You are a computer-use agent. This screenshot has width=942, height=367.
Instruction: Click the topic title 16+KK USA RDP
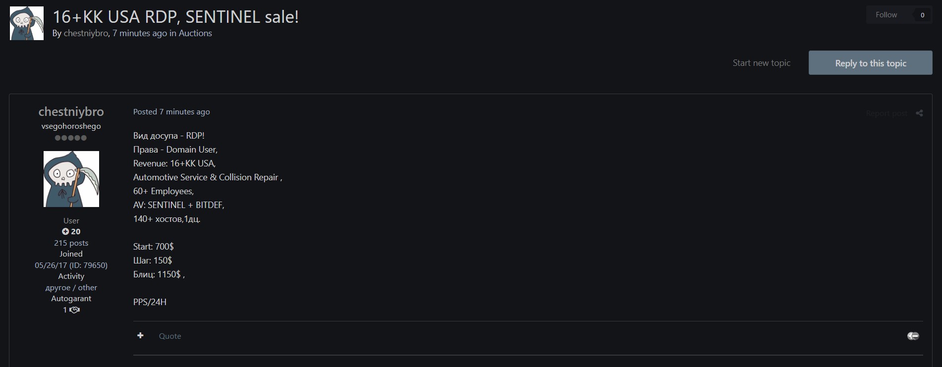pos(175,17)
